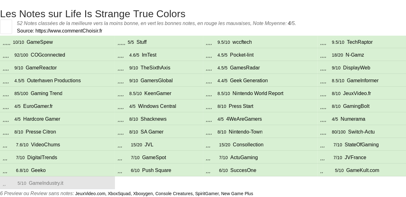Open the Geek Generation 4.4/5 review
The height and width of the screenshot is (197, 406).
point(249,81)
